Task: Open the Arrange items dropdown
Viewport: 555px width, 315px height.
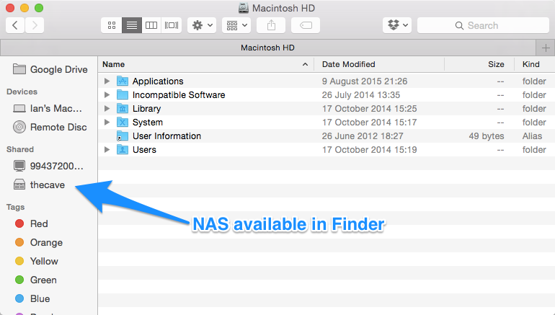Action: coord(236,25)
